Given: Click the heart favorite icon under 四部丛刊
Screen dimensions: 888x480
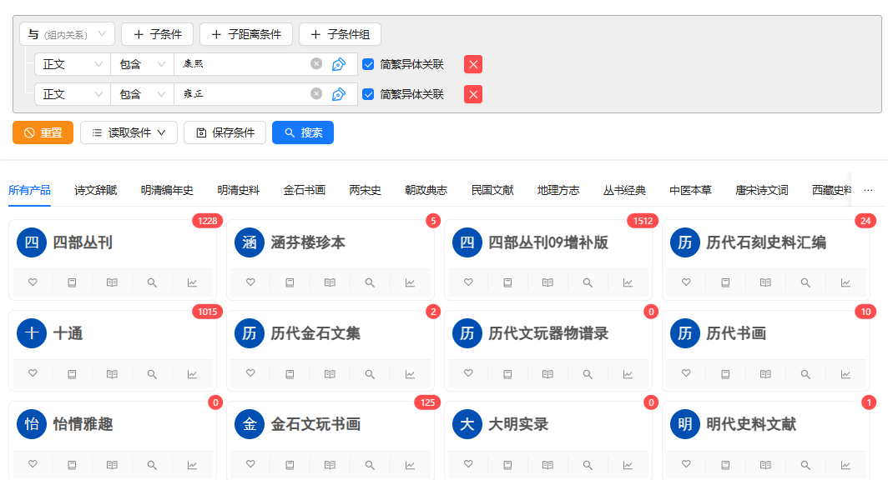Looking at the screenshot, I should 33,282.
